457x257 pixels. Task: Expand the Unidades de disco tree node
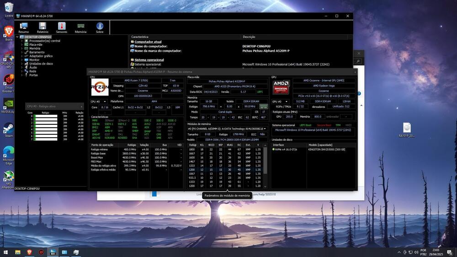click(21, 64)
